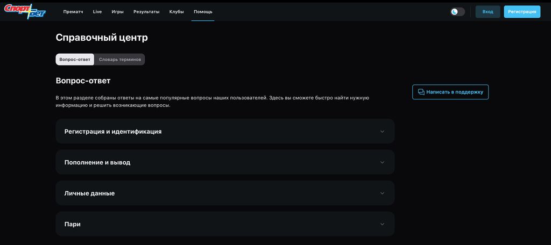The width and height of the screenshot is (551, 245).
Task: Expand Личные данные chevron
Action: point(383,193)
